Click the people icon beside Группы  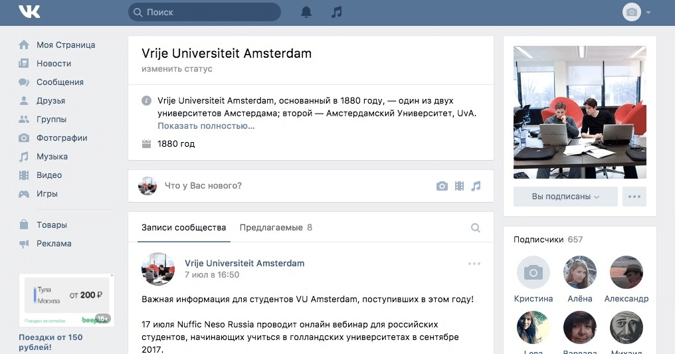[24, 119]
